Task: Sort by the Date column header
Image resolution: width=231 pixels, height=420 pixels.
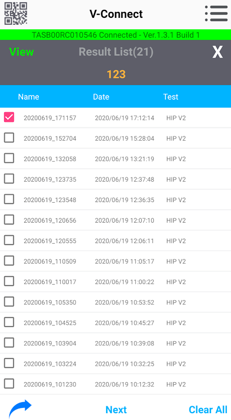Action: click(x=101, y=97)
